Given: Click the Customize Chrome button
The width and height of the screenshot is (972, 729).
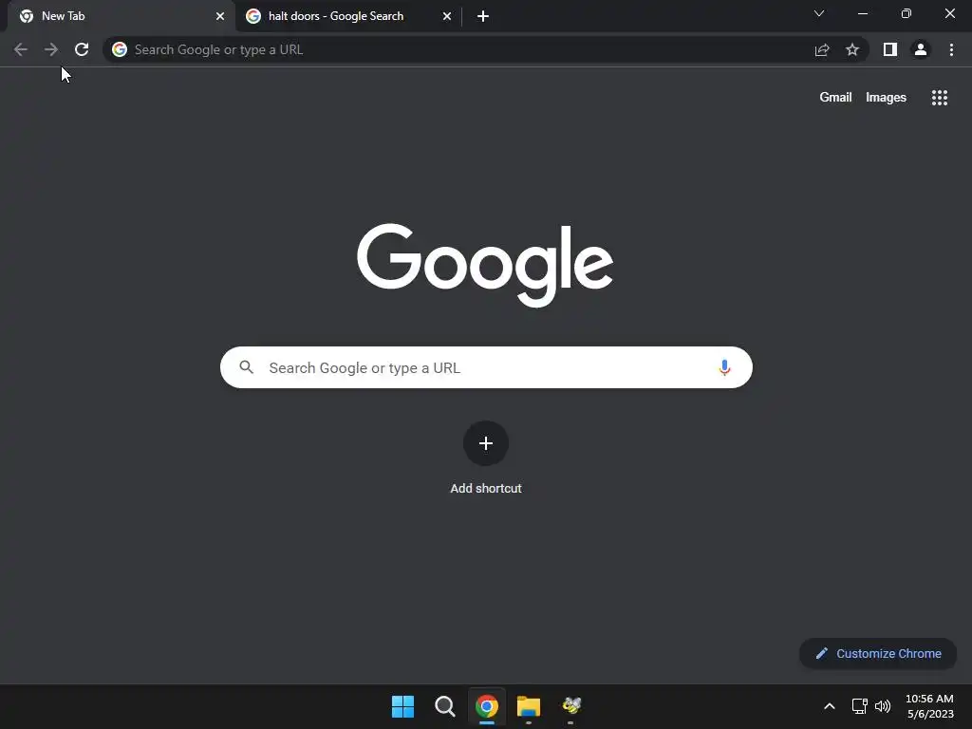Looking at the screenshot, I should tap(878, 653).
